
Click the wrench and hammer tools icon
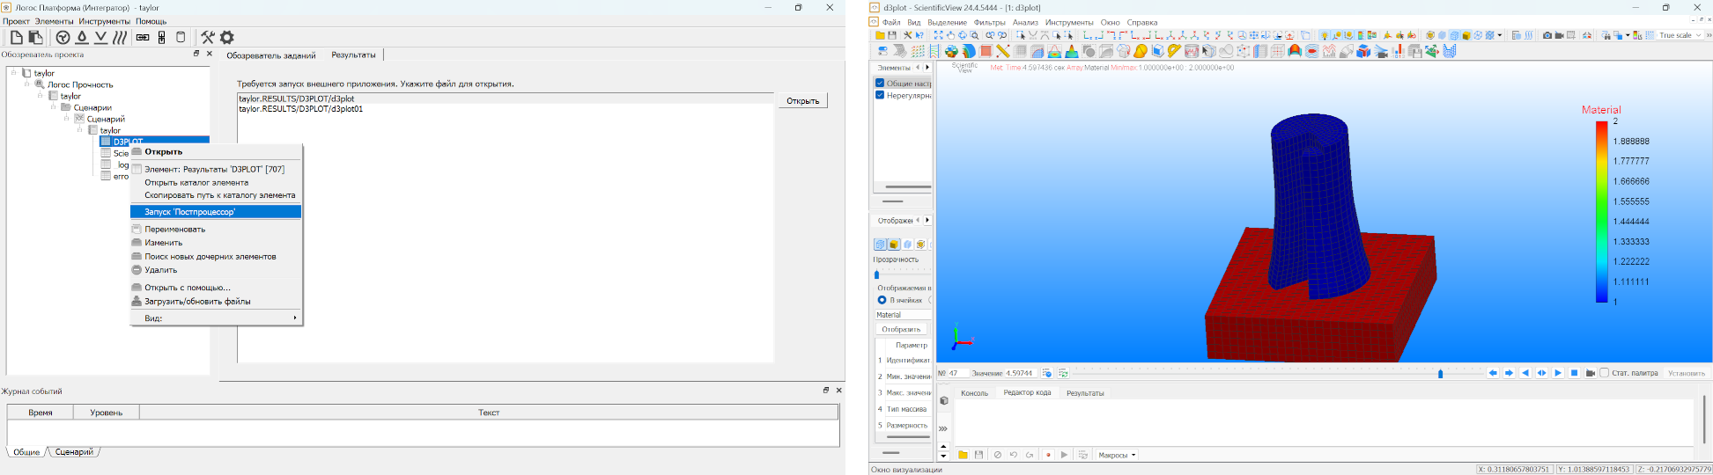(x=208, y=37)
